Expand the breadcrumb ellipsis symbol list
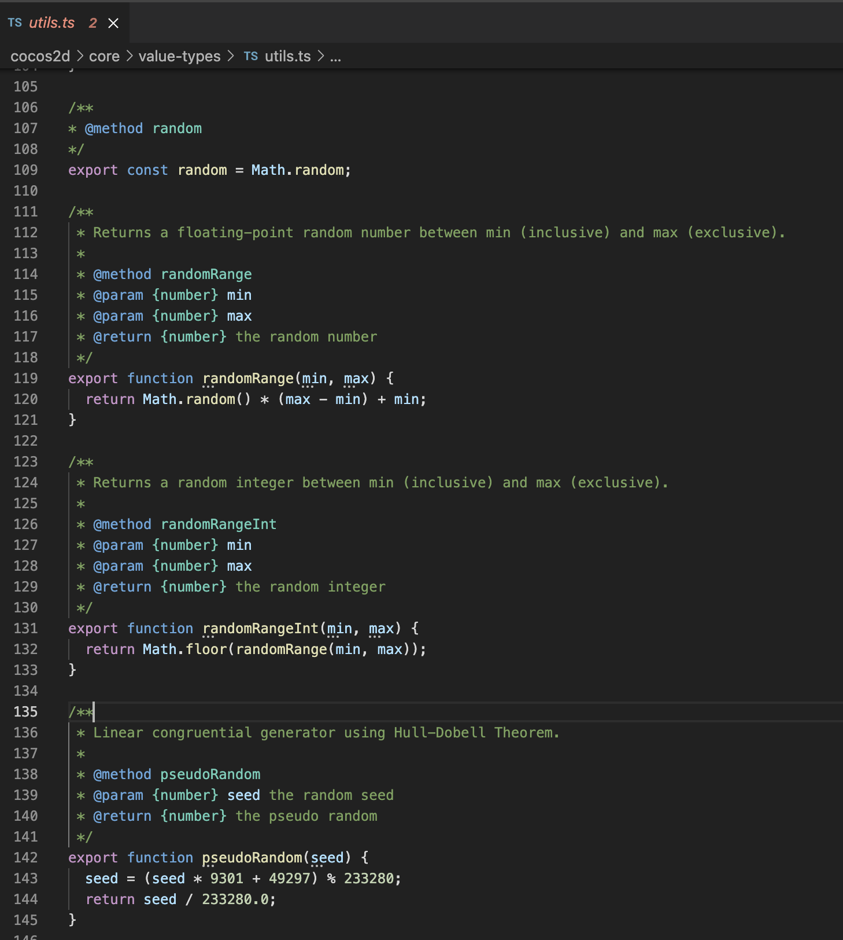Screen dimensions: 843x940 tap(335, 56)
